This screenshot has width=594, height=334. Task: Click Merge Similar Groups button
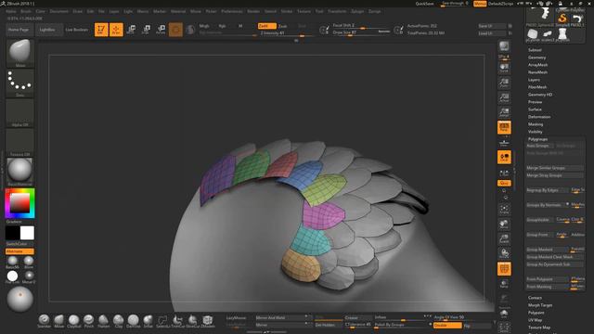tap(555, 168)
